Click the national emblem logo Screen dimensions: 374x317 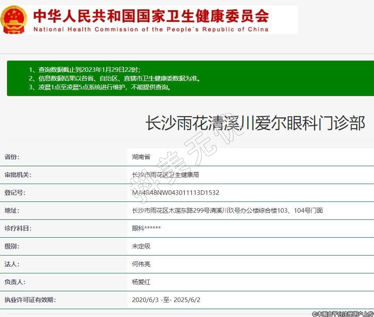pos(14,20)
